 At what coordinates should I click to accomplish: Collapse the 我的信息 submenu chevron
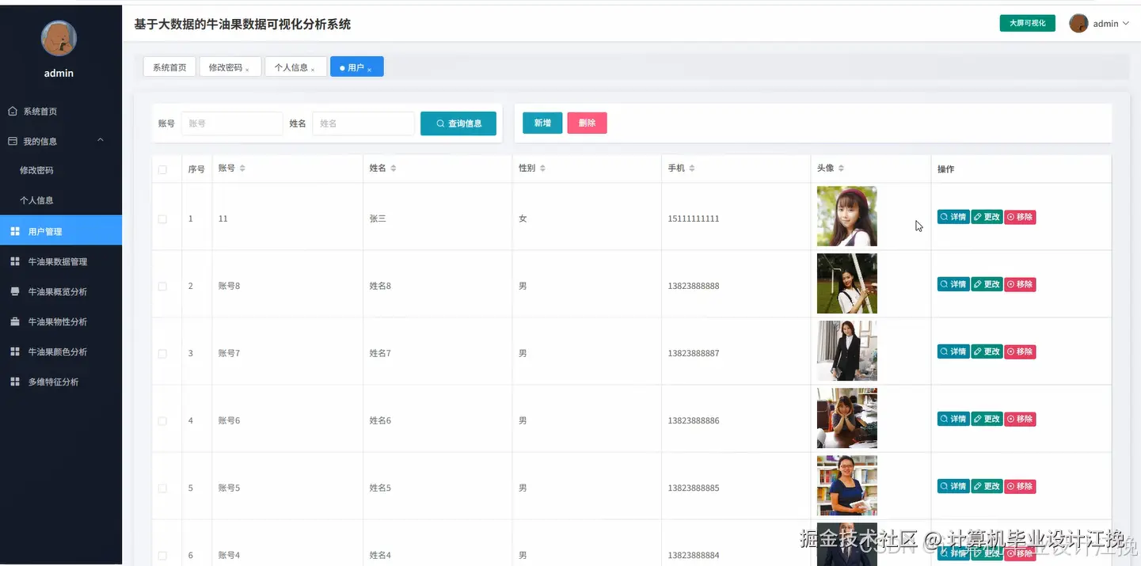click(101, 140)
